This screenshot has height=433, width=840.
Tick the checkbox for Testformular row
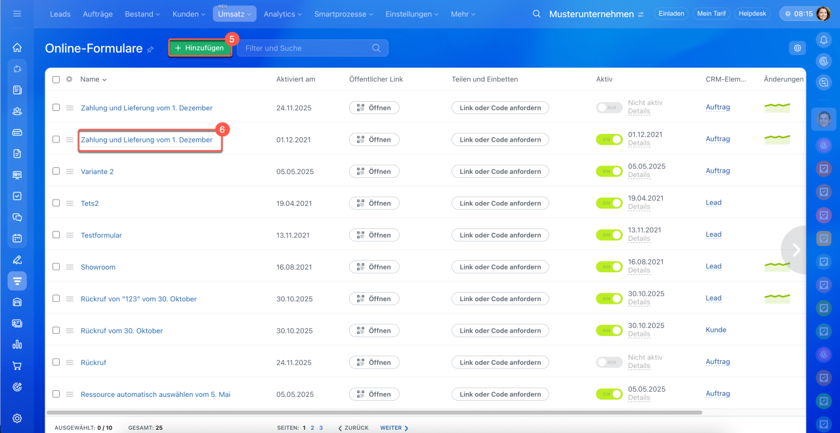[x=56, y=235]
